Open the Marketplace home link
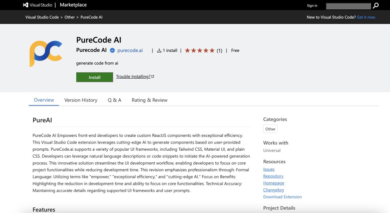 click(x=73, y=5)
